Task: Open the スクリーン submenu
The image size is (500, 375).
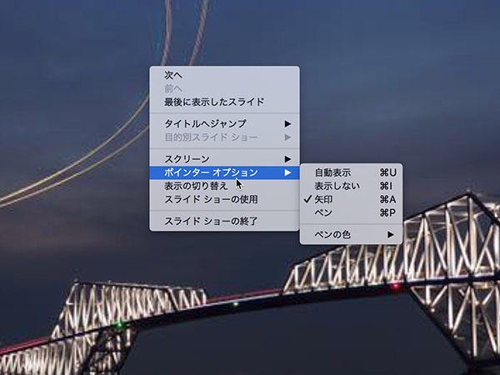Action: coord(224,159)
